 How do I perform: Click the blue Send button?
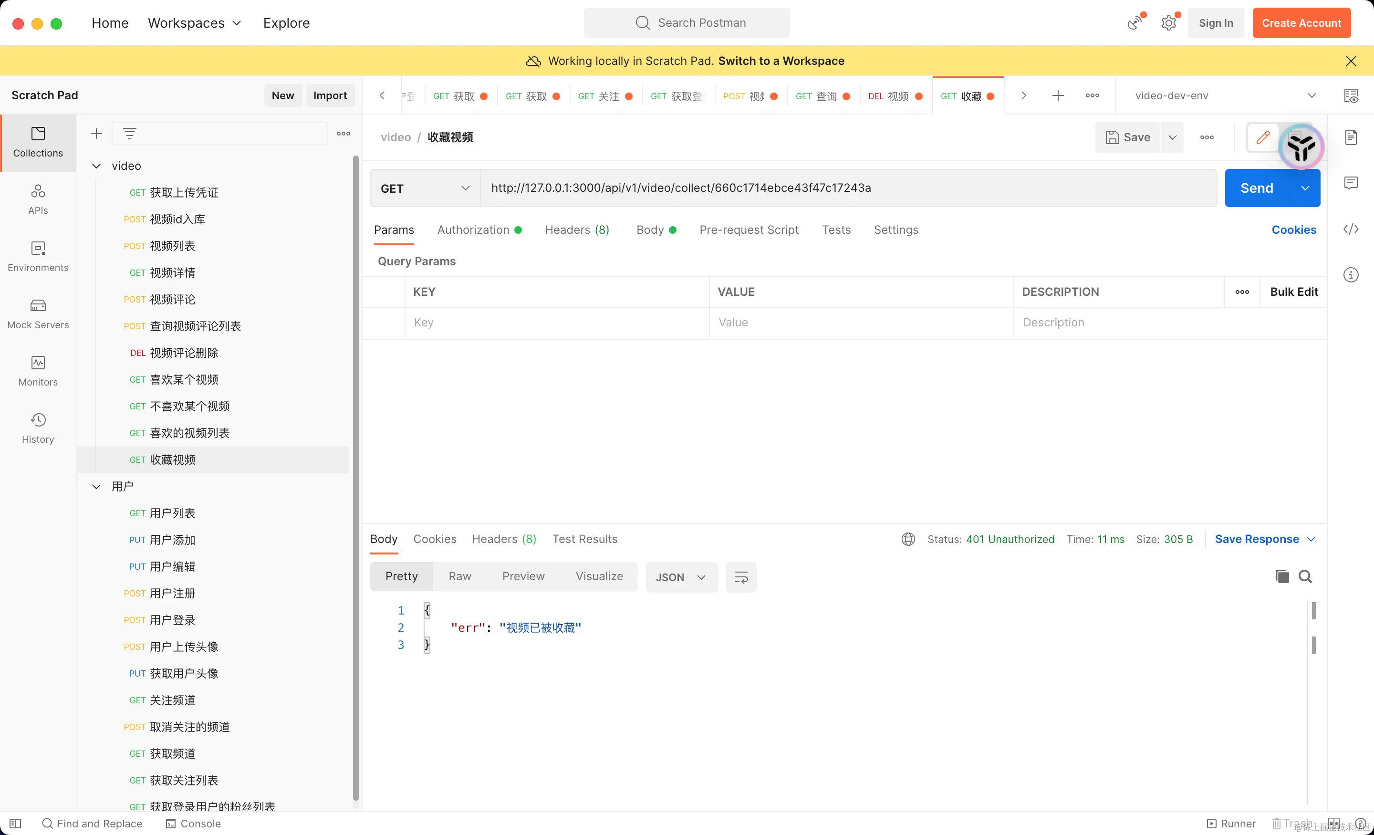[x=1256, y=188]
